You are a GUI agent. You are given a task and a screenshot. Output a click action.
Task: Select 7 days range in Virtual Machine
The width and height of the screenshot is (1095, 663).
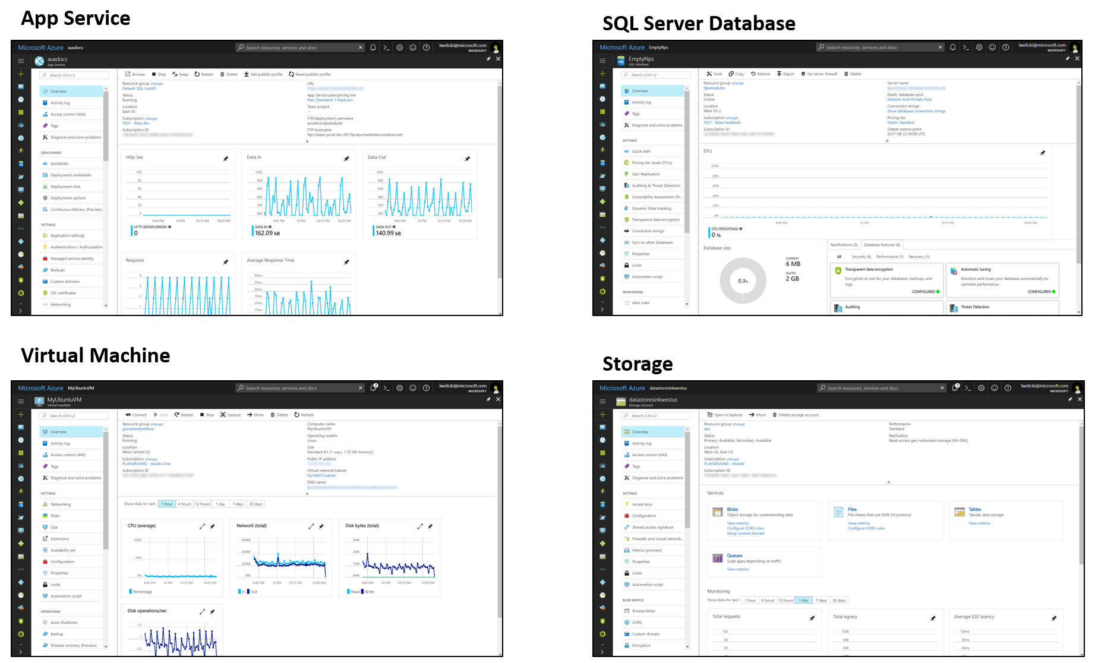(238, 504)
